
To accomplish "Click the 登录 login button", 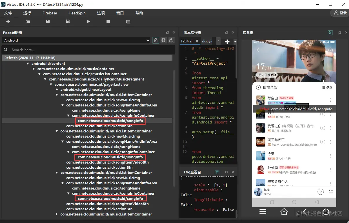I will point(340,13).
